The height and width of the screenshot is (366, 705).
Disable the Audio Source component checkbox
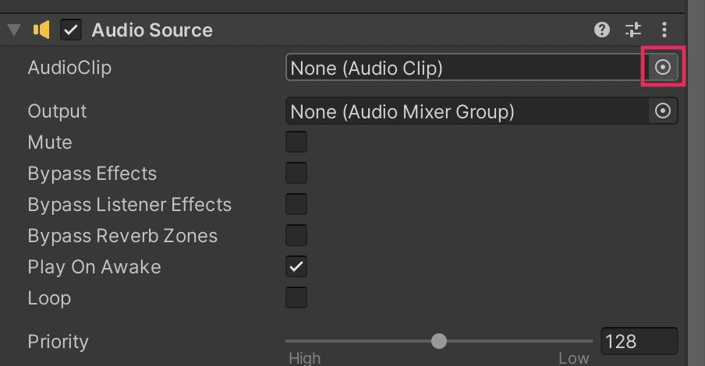coord(71,30)
